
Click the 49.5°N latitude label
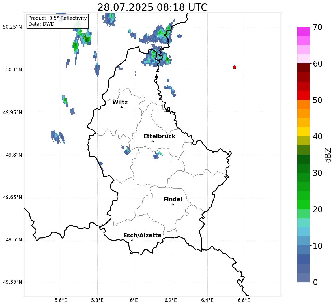14,240
